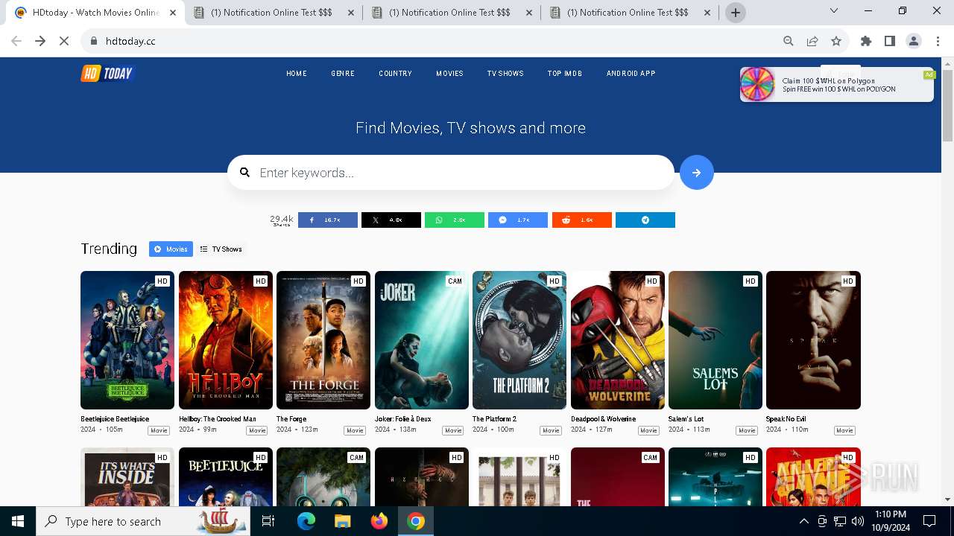The image size is (954, 536).
Task: Go back using Chrome back arrow
Action: pyautogui.click(x=16, y=41)
